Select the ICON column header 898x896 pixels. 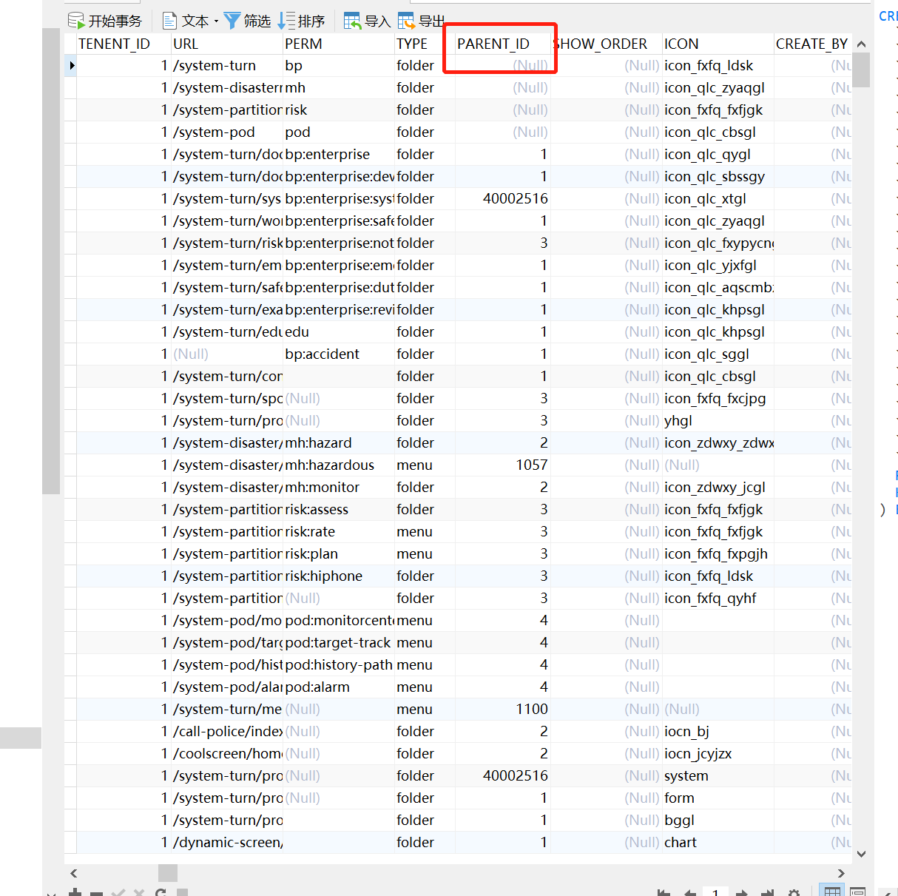(718, 44)
